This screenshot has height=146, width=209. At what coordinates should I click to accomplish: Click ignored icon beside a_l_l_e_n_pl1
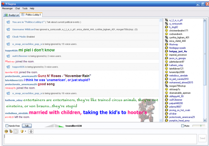click(x=167, y=20)
